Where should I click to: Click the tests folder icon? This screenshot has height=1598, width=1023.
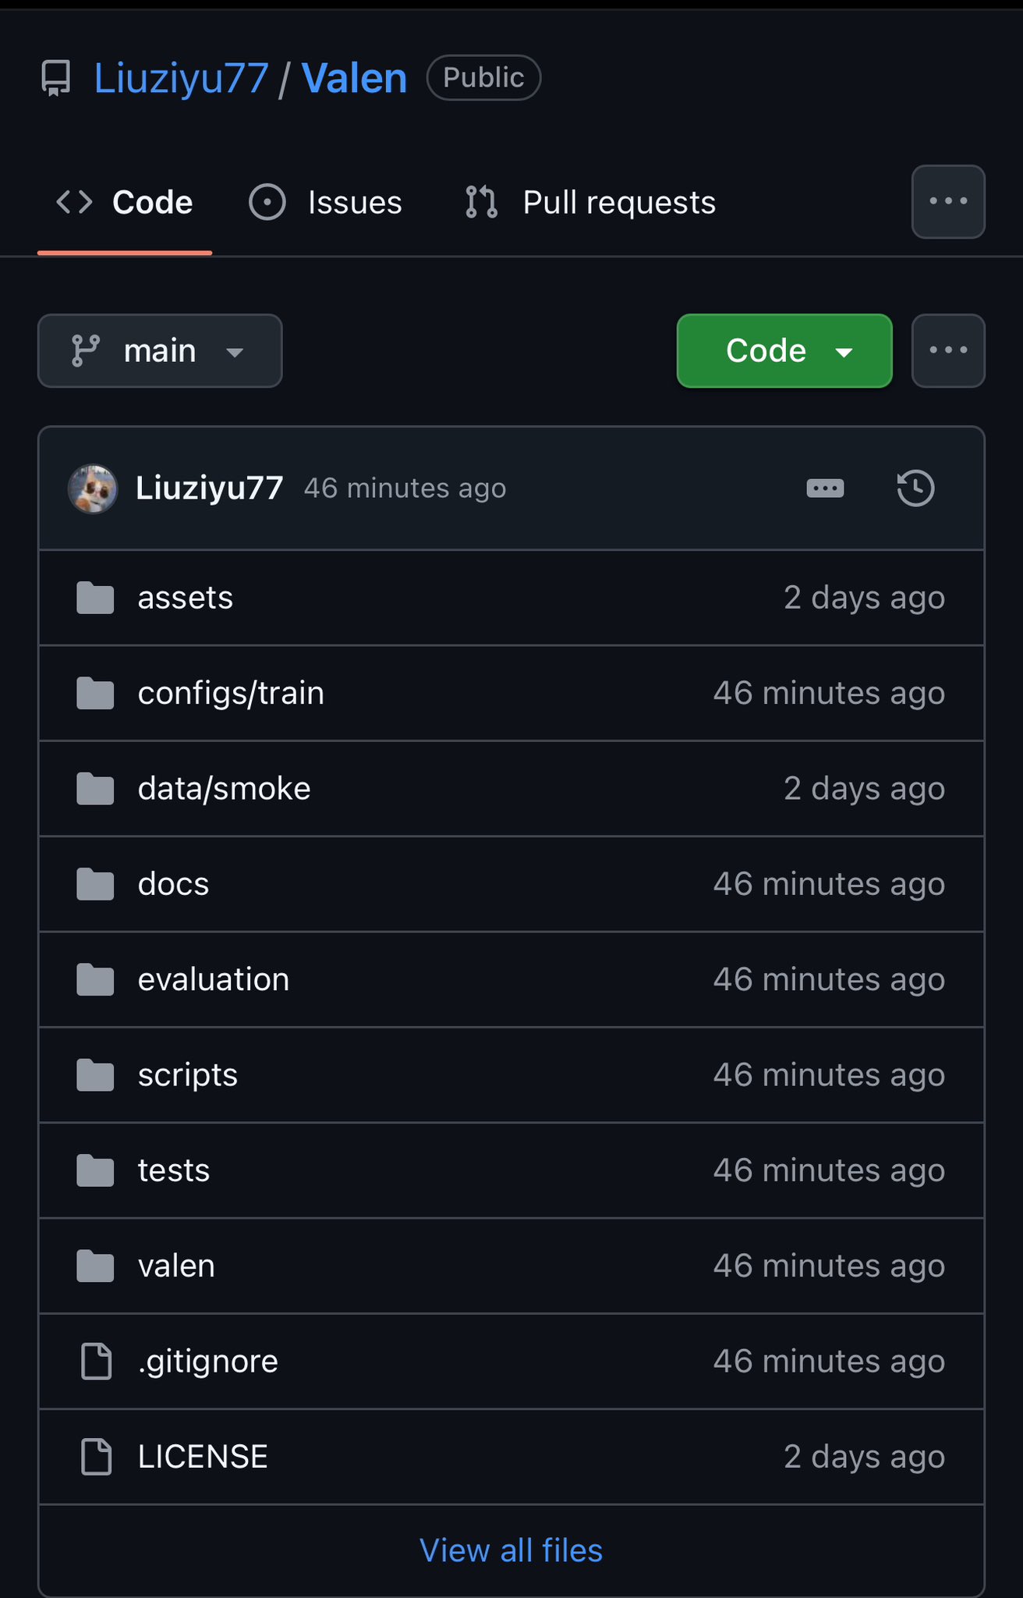(x=95, y=1170)
